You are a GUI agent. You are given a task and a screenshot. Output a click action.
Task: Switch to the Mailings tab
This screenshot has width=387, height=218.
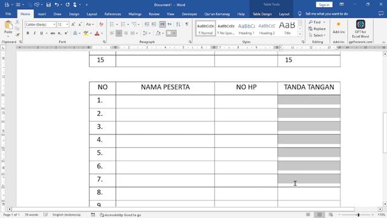click(x=135, y=14)
